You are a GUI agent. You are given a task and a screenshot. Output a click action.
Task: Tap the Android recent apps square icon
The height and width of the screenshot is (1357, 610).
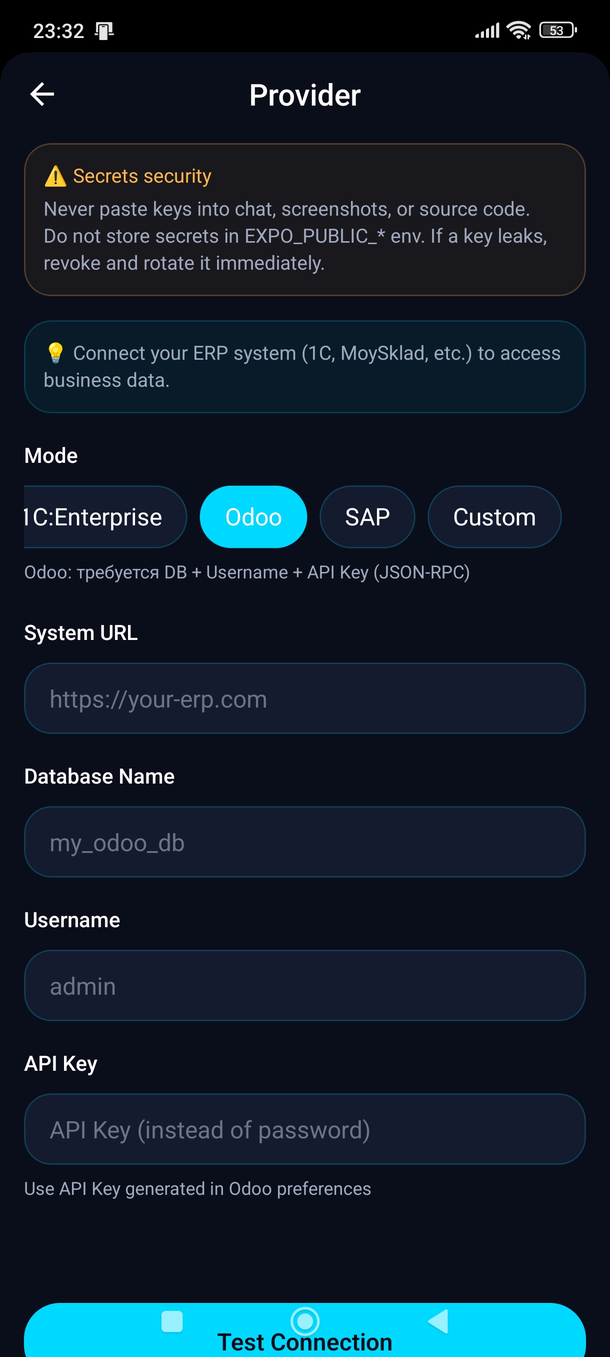[171, 1321]
